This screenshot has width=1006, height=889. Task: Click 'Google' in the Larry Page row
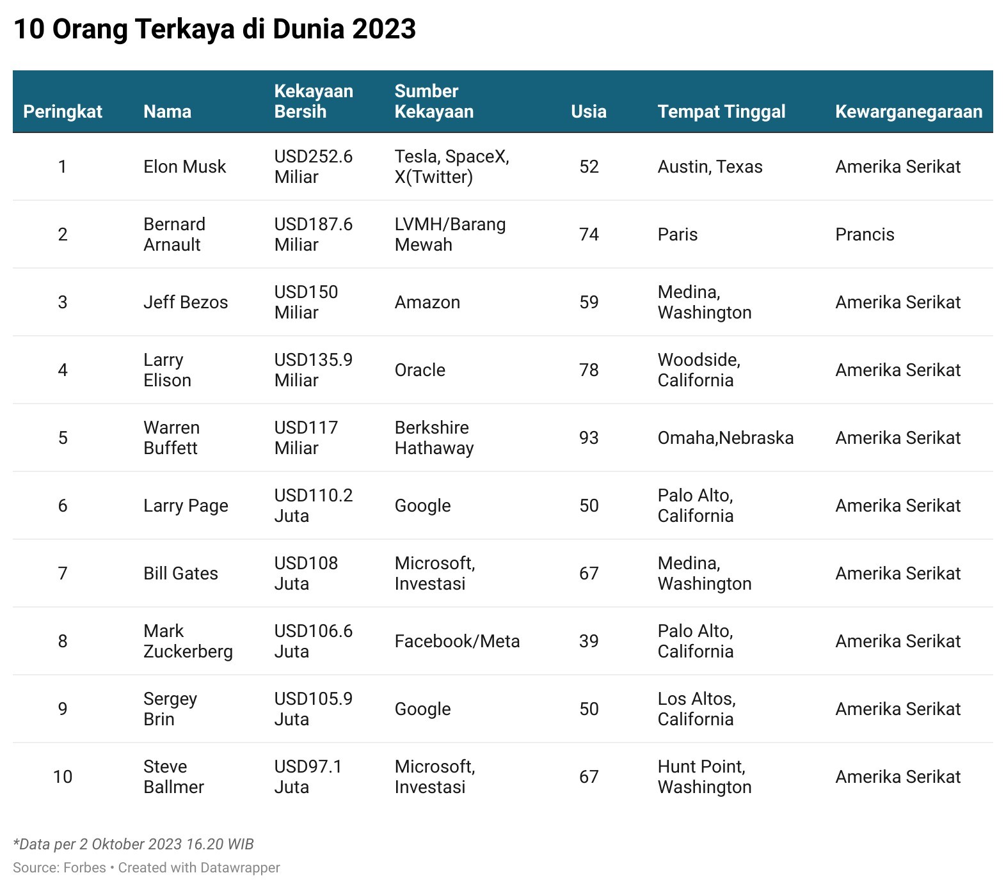pyautogui.click(x=422, y=506)
